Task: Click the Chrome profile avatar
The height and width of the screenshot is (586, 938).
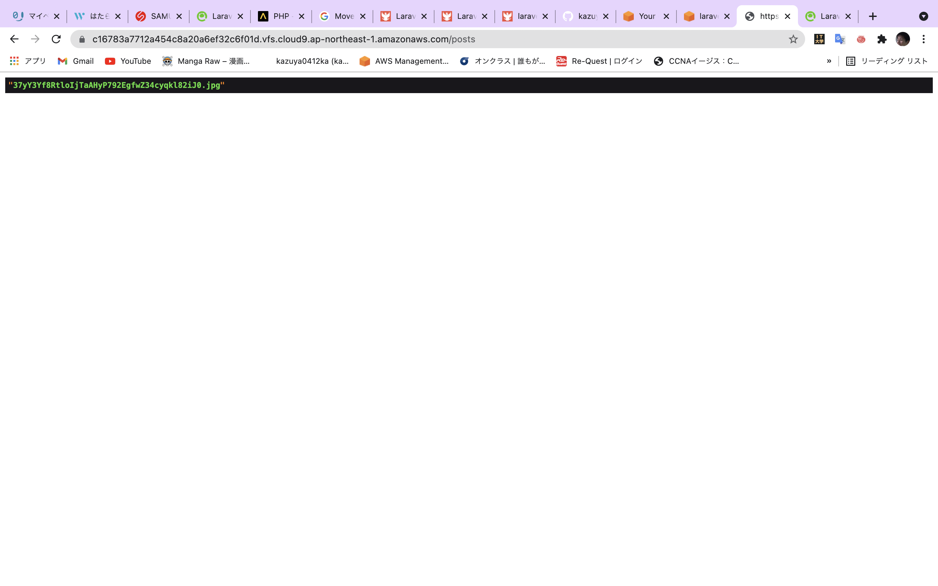Action: [x=903, y=39]
